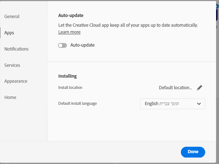Viewport: 219px width, 164px height.
Task: Select the Home tab in sidebar
Action: click(x=10, y=98)
